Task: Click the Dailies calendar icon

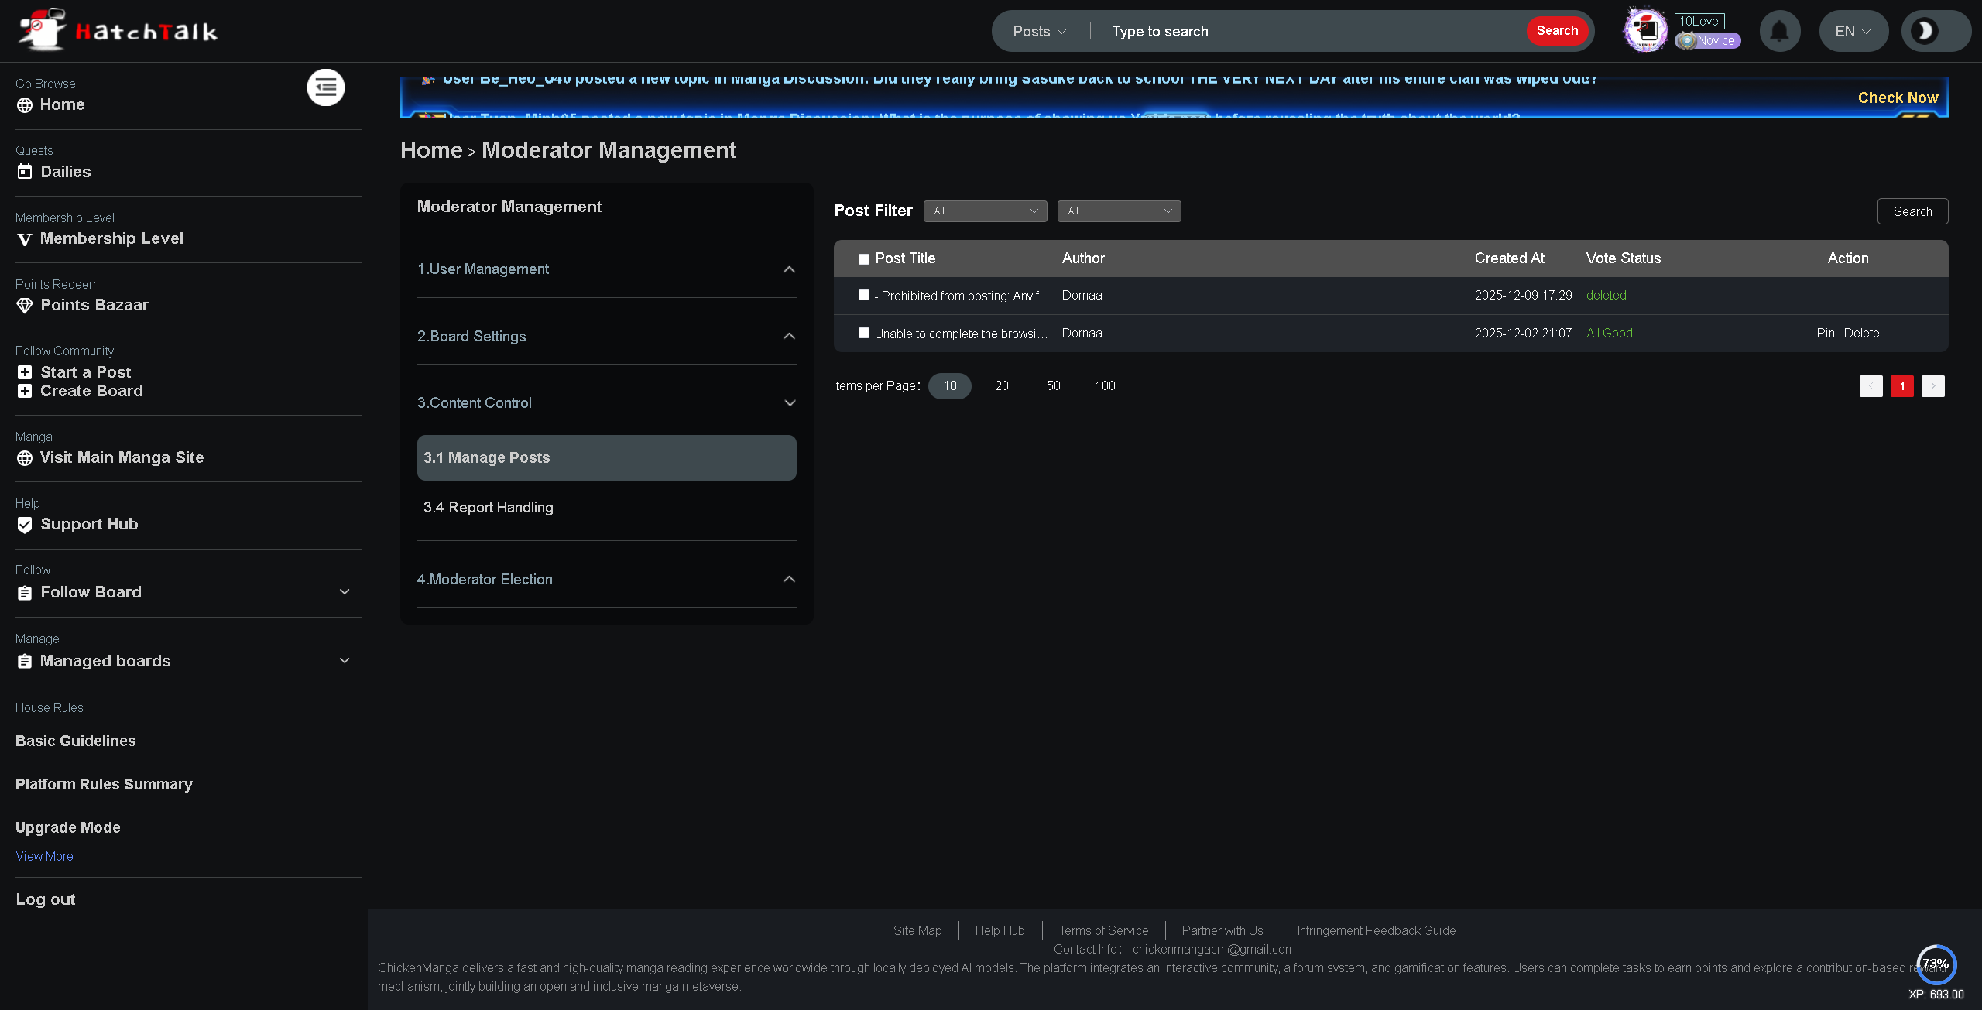Action: click(25, 172)
